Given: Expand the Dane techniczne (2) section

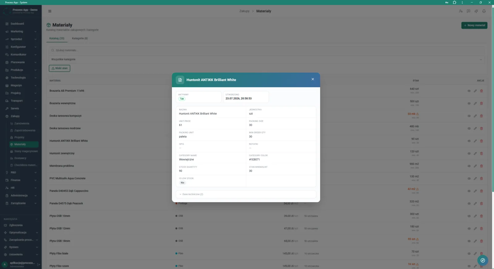Looking at the screenshot, I should (x=246, y=194).
